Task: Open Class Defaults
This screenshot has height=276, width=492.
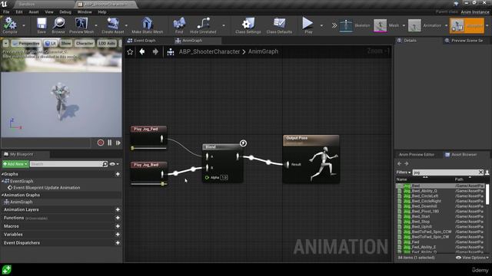Action: [279, 25]
